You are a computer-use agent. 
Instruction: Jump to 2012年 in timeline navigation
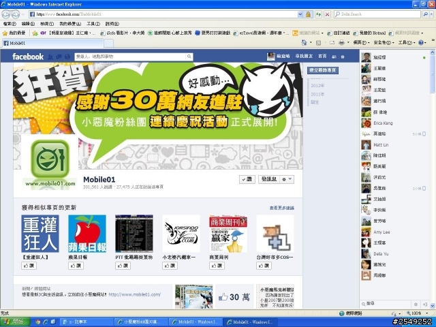317,86
